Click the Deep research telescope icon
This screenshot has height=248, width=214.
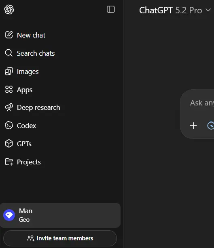9,107
